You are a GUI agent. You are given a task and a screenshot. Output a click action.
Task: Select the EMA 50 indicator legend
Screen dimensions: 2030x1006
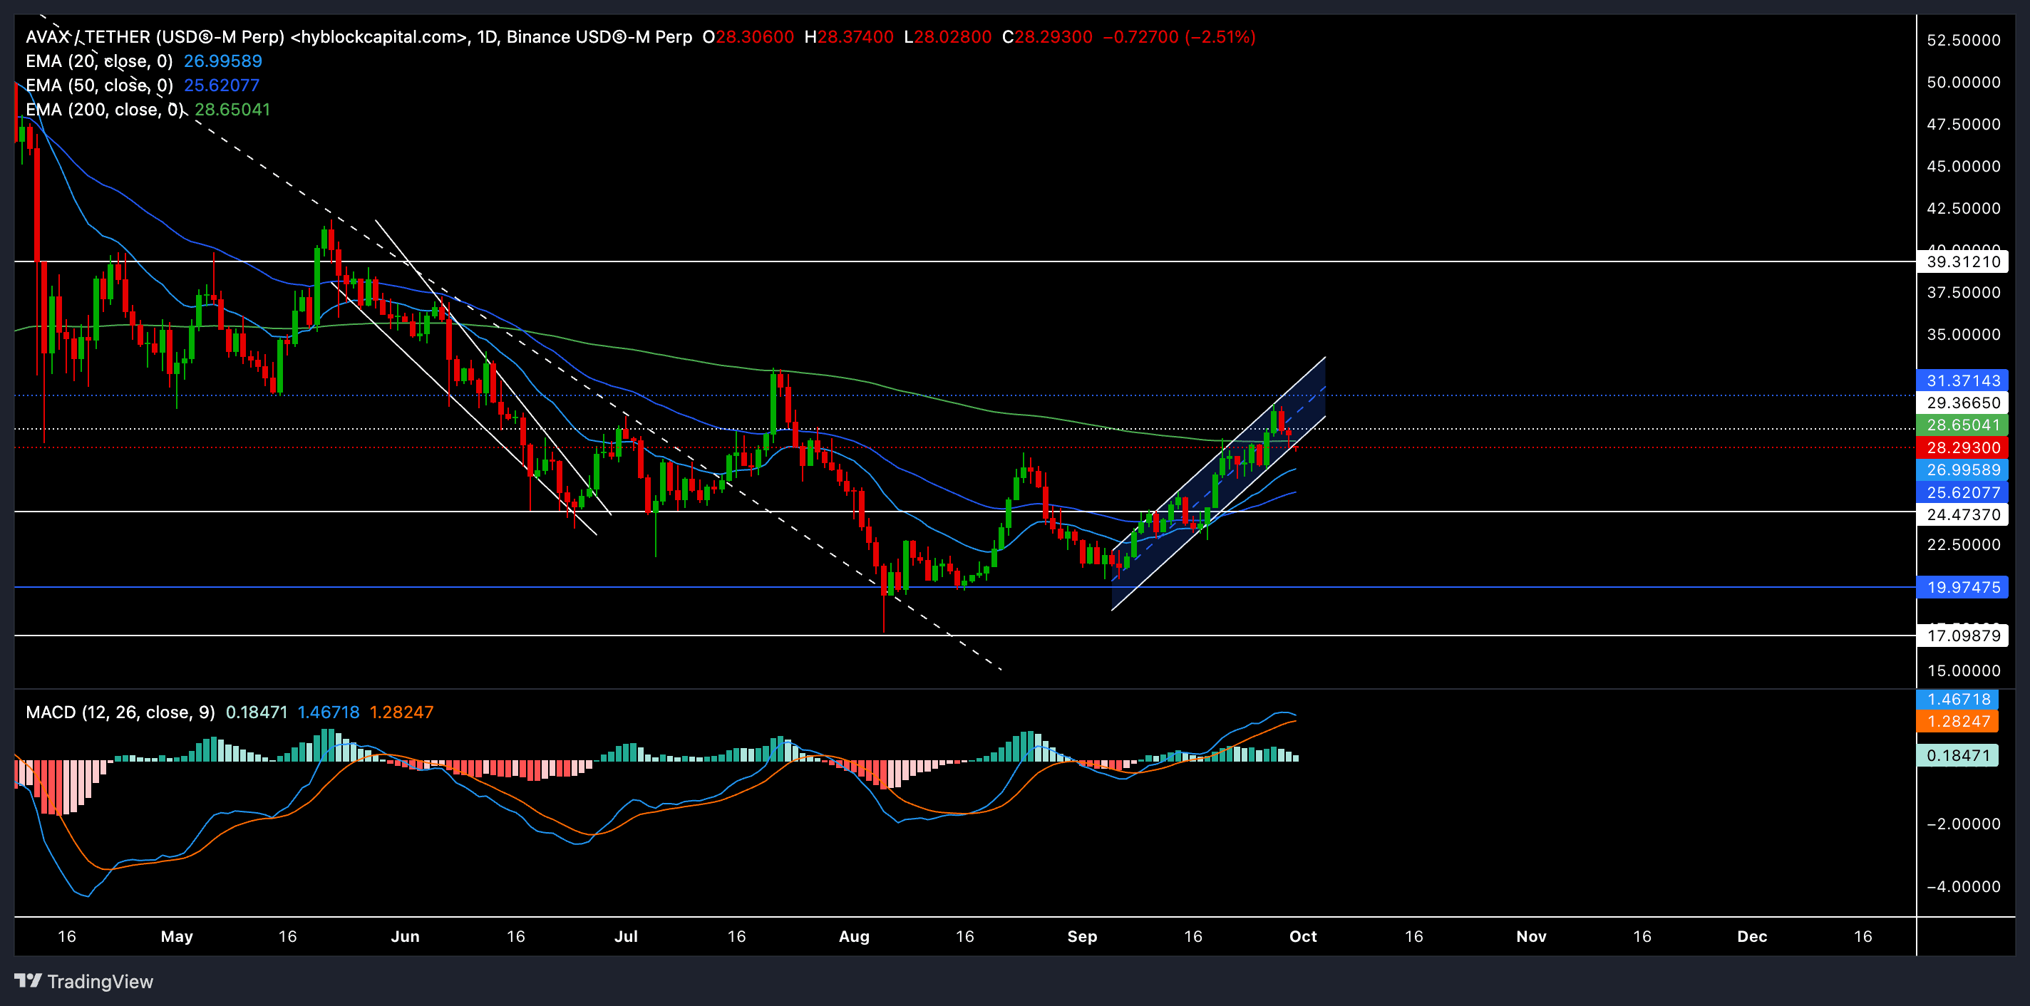pyautogui.click(x=98, y=85)
